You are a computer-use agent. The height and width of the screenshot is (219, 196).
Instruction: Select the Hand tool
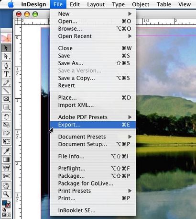click(x=6, y=185)
